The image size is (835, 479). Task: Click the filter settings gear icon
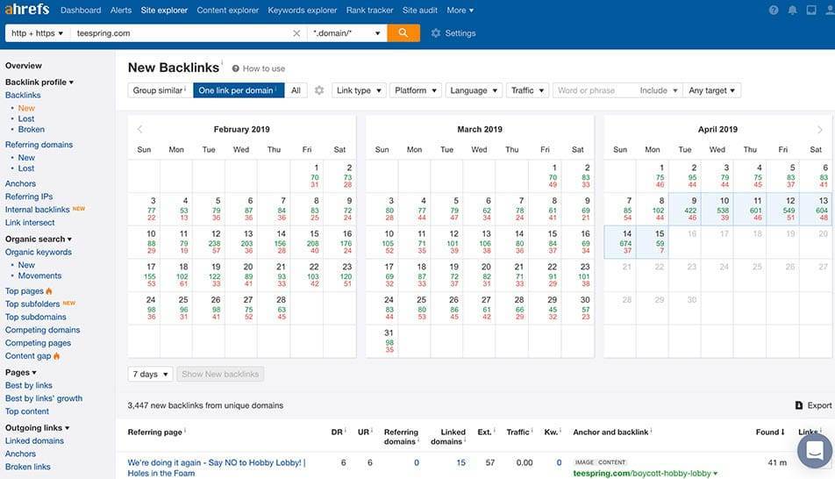(x=319, y=90)
